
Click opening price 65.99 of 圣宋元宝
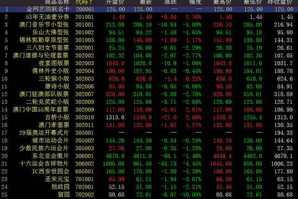click(x=116, y=179)
